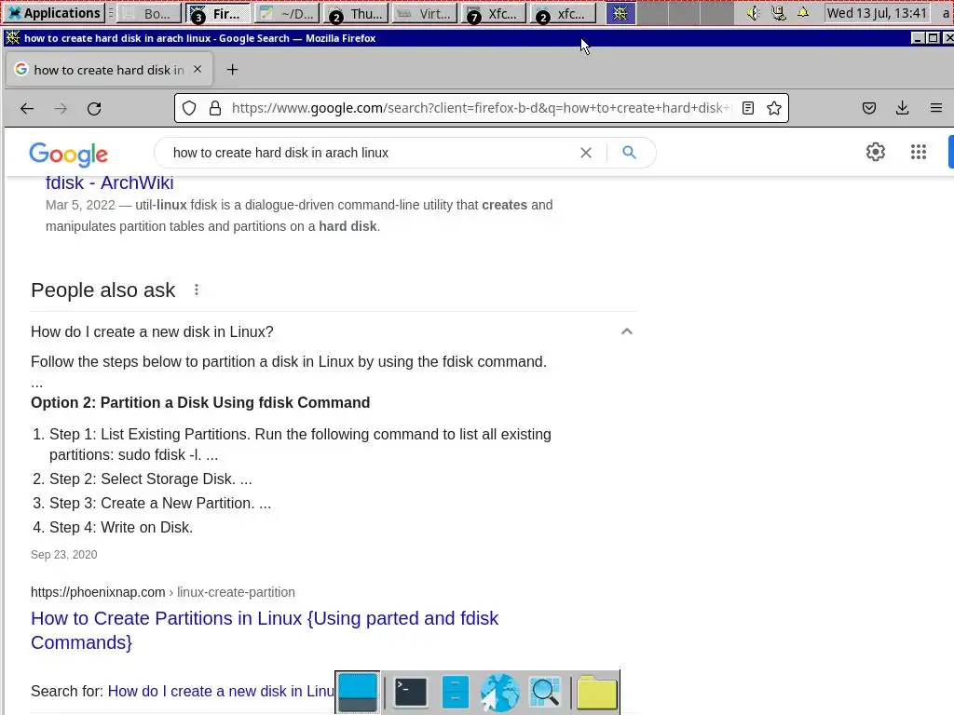Image resolution: width=954 pixels, height=715 pixels.
Task: Follow 'How do I create a new disk' search link
Action: 221,692
